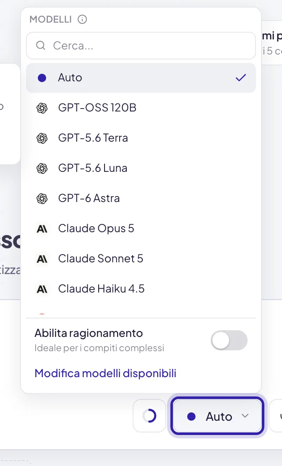282x466 pixels.
Task: Click the OpenAI logo beside GPT-6 Astra
Action: [x=42, y=199]
